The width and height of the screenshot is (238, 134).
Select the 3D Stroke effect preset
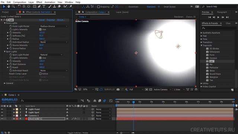(214, 49)
